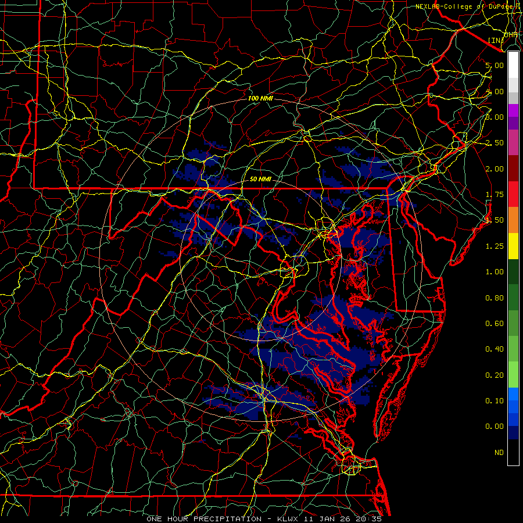Click the navy swatch just above ND
The image size is (523, 523).
(513, 432)
